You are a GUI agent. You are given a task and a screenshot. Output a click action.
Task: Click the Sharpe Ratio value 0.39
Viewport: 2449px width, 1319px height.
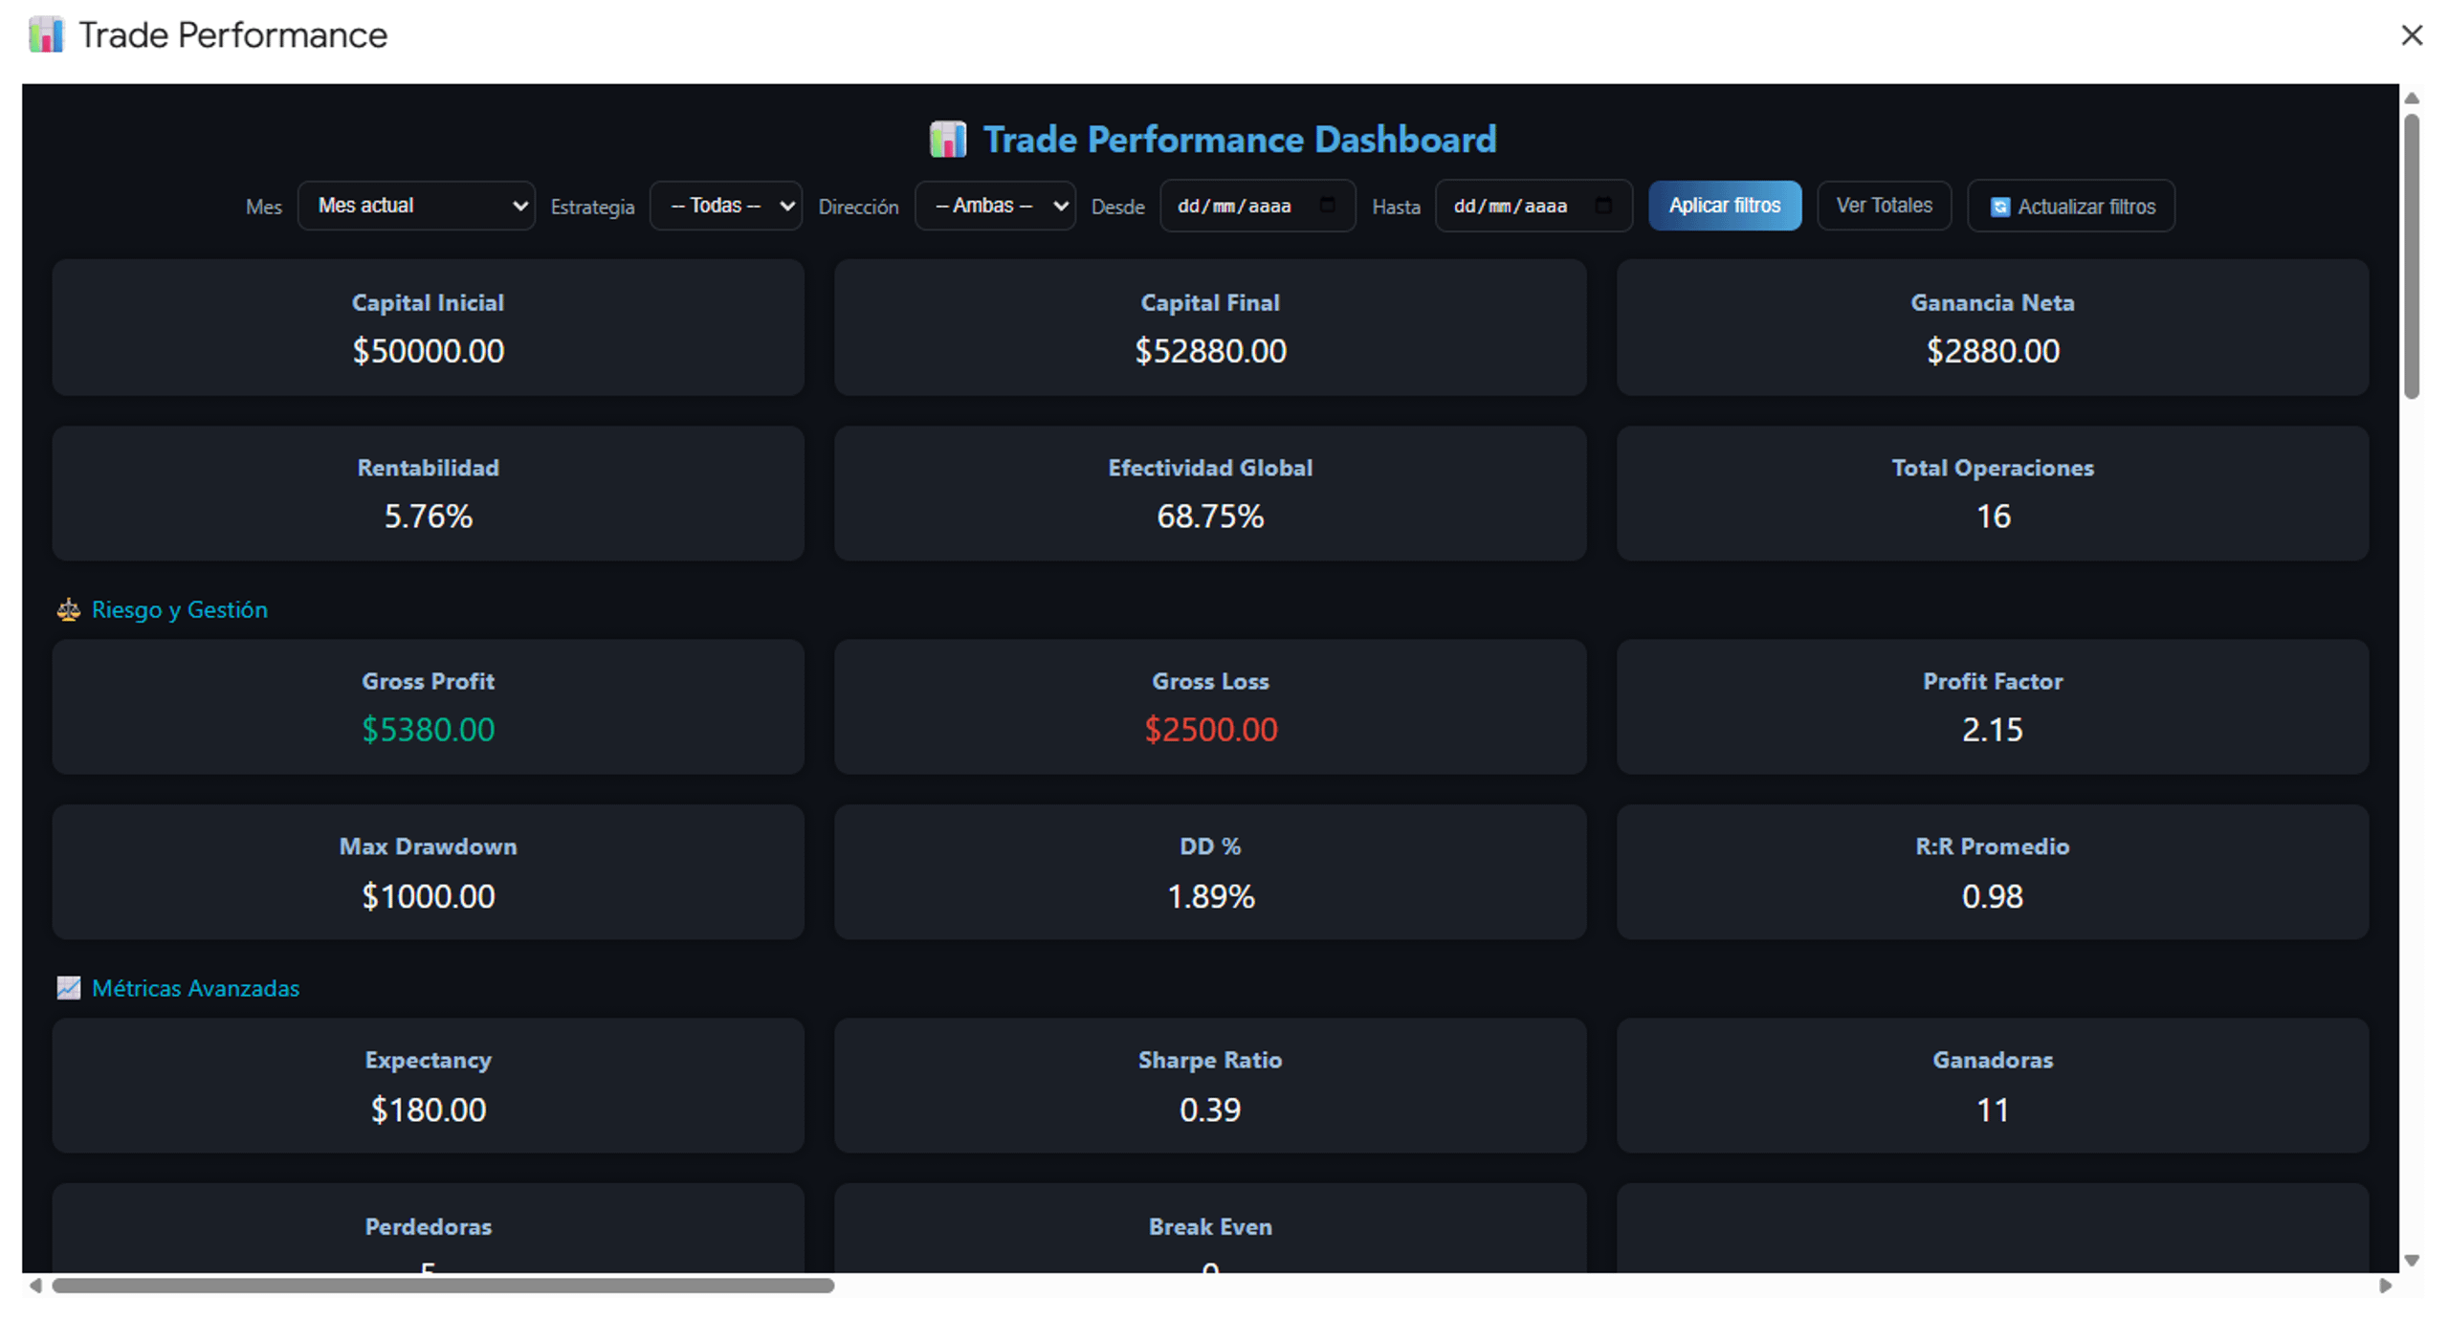coord(1210,1110)
